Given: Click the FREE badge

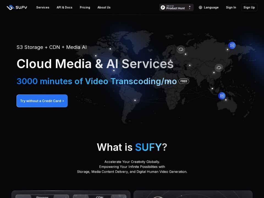Looking at the screenshot, I should click(x=184, y=81).
